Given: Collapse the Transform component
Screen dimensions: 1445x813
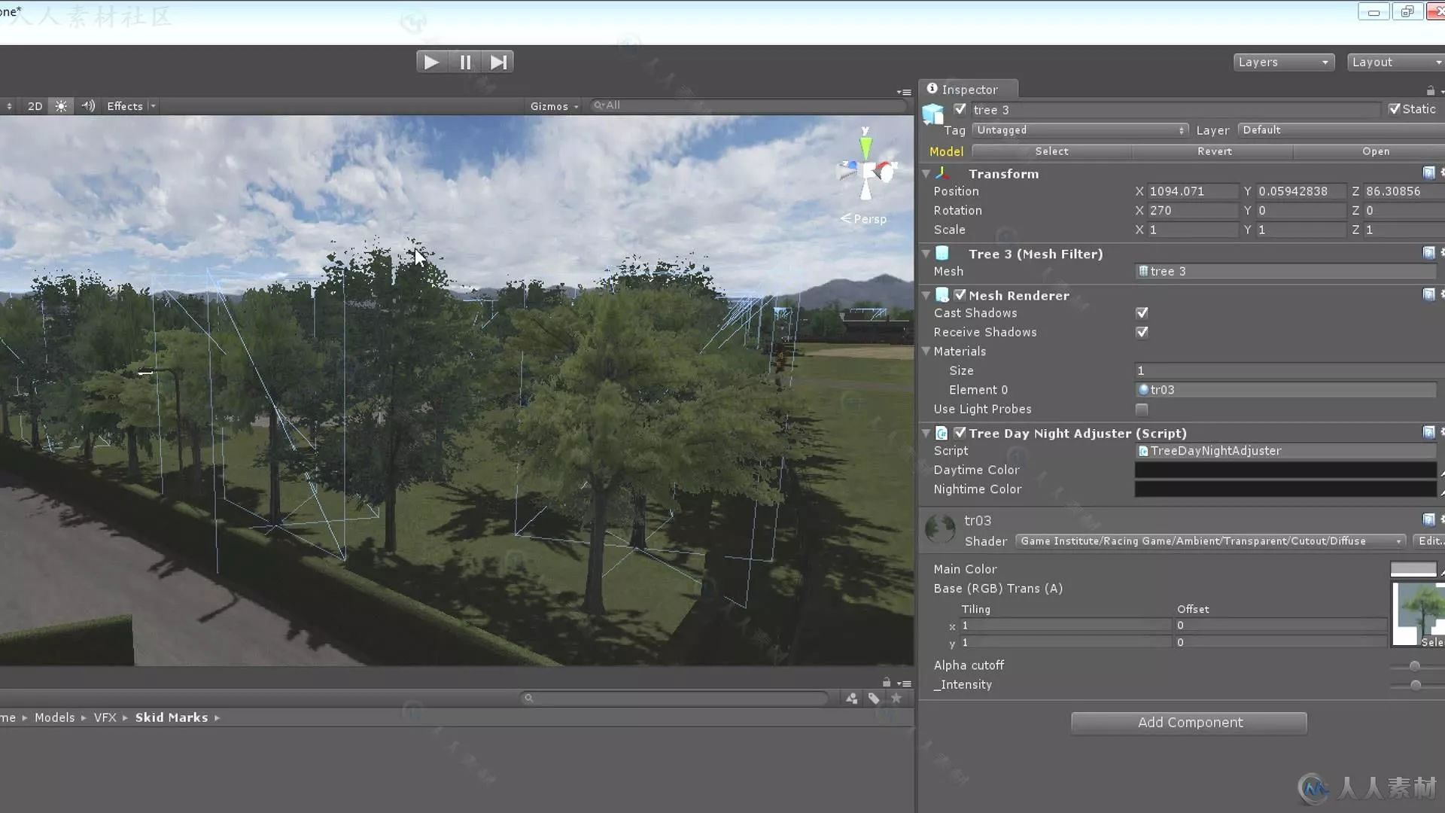Looking at the screenshot, I should coord(926,173).
